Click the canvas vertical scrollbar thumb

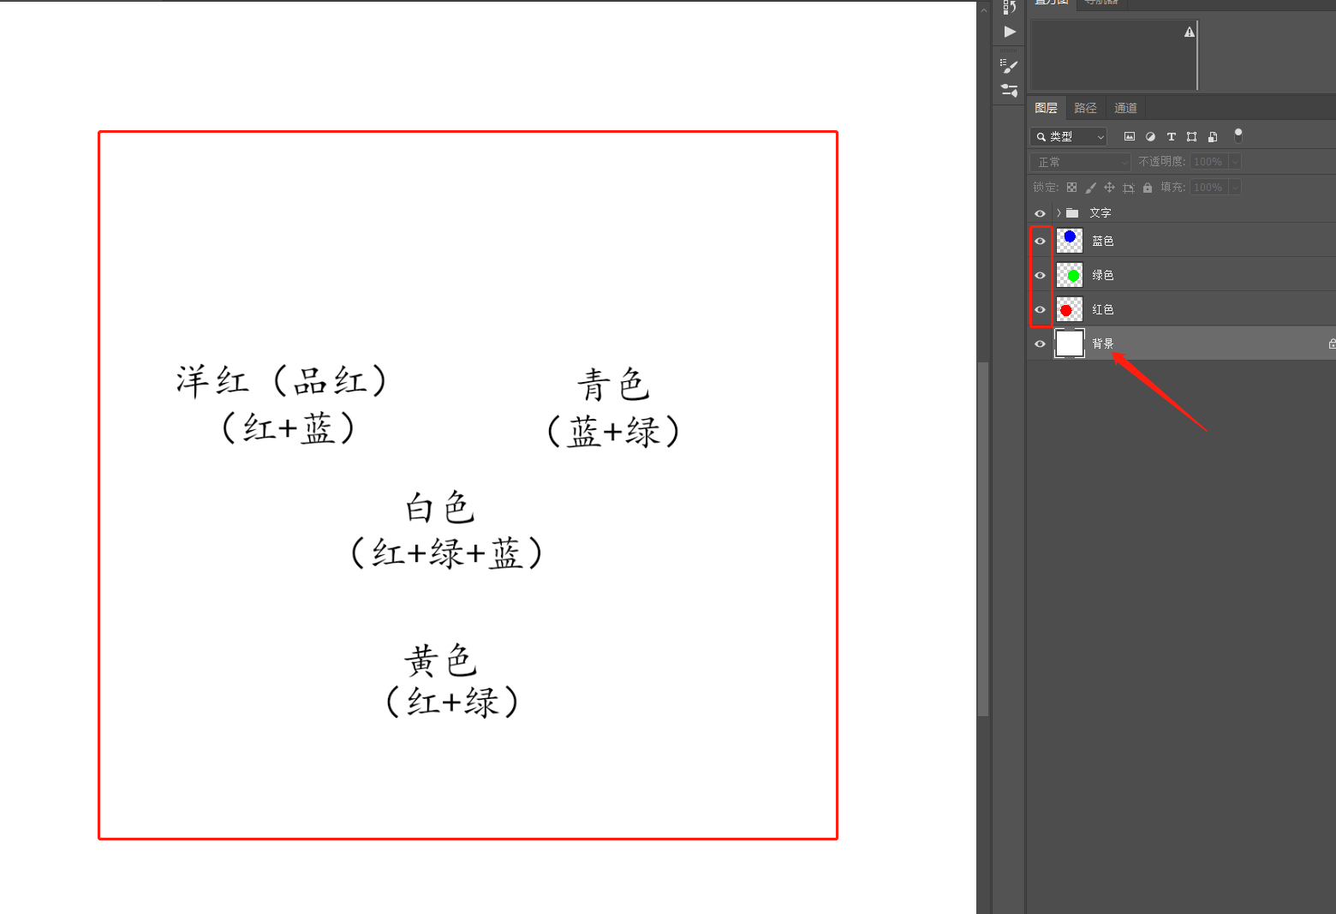coord(983,539)
